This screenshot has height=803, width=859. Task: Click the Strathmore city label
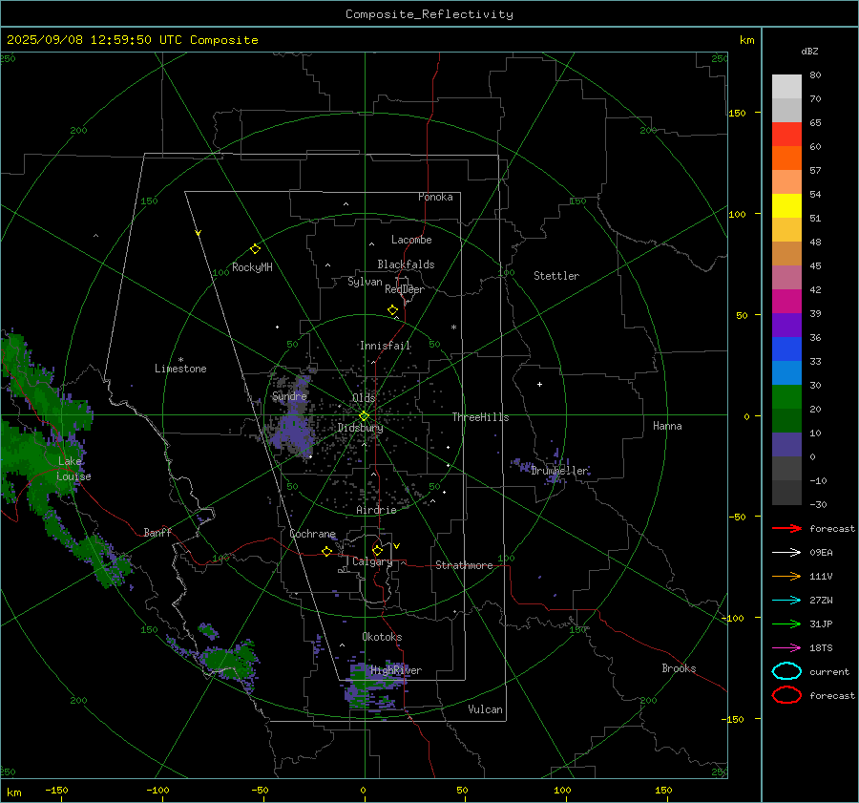464,565
